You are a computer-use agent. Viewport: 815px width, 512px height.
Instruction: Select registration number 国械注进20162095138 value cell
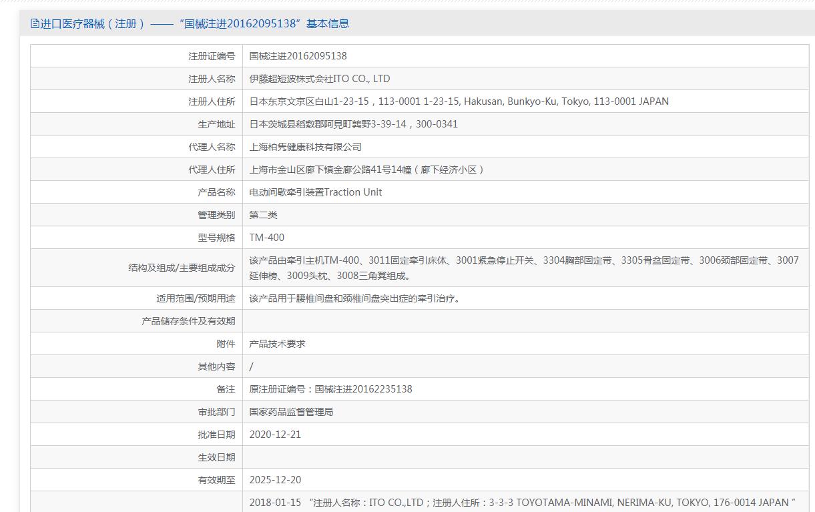[298, 56]
